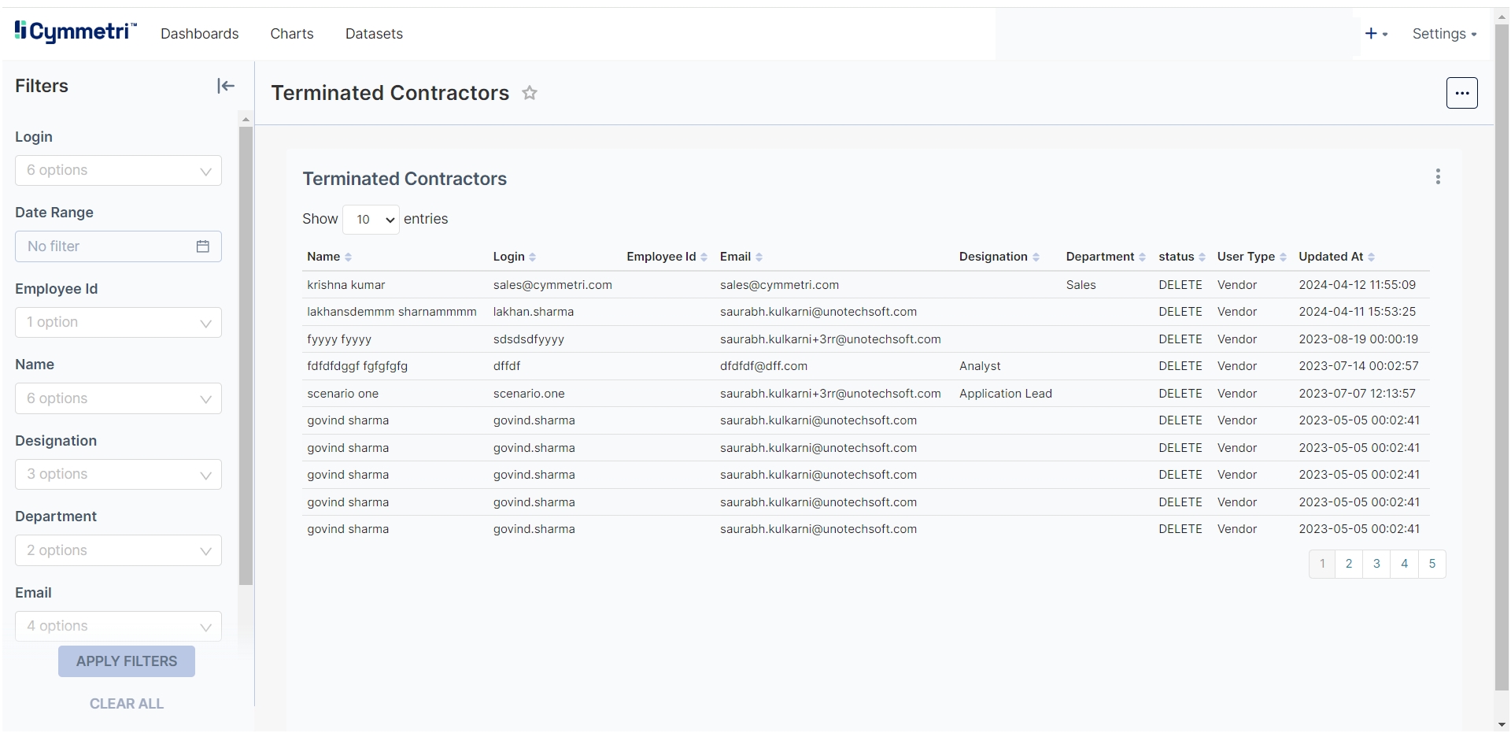Open the dashboard ellipsis options menu
This screenshot has width=1511, height=733.
(1461, 93)
